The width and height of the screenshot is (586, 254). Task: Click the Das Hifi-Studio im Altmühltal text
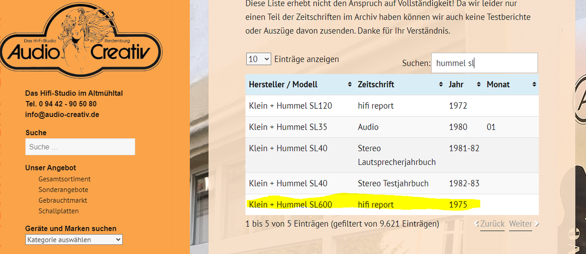click(x=74, y=93)
